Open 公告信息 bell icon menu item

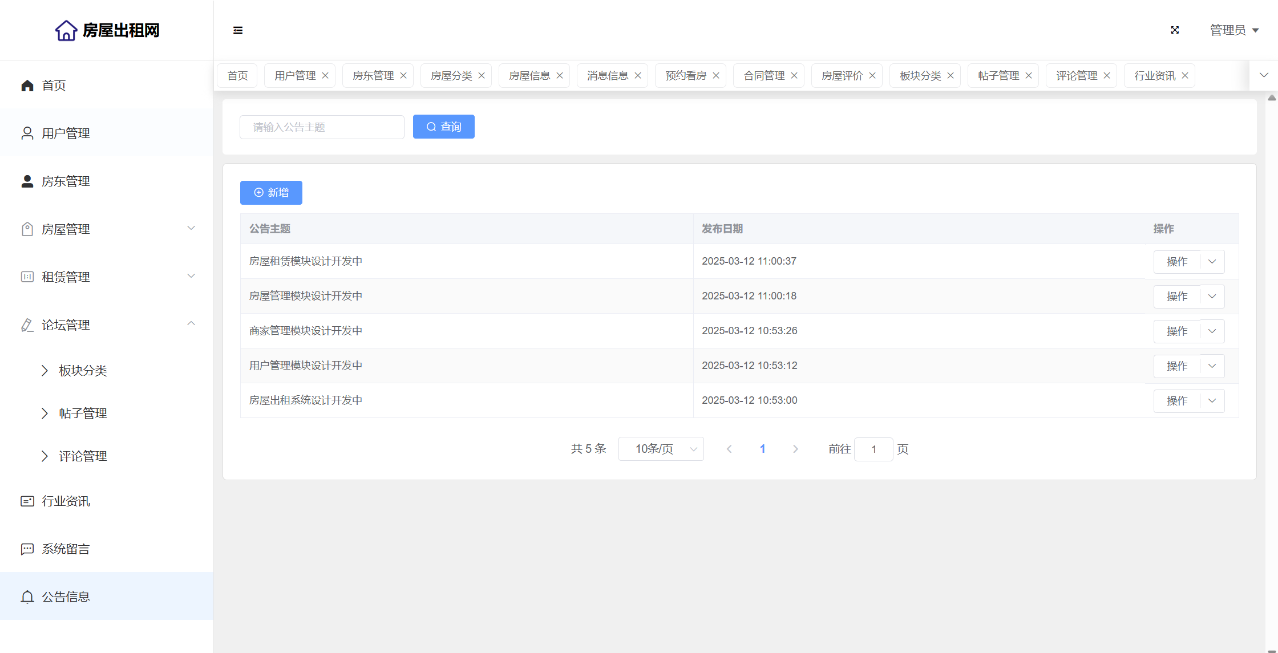[27, 597]
